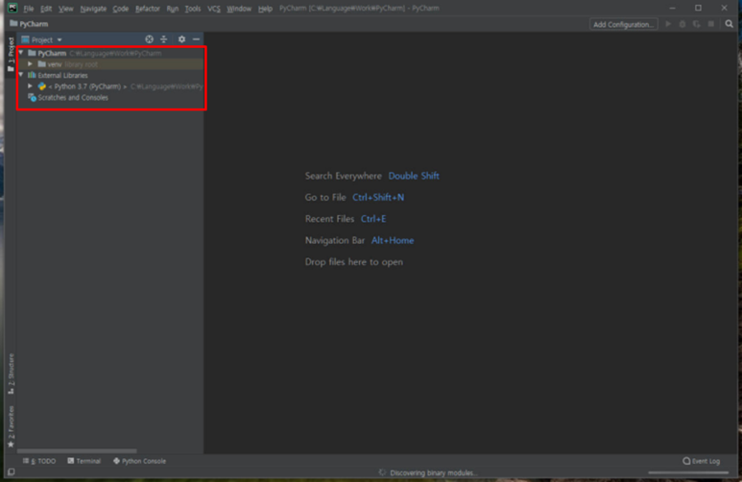Screen dimensions: 742x482
Task: Open the Edit menu
Action: click(x=46, y=9)
